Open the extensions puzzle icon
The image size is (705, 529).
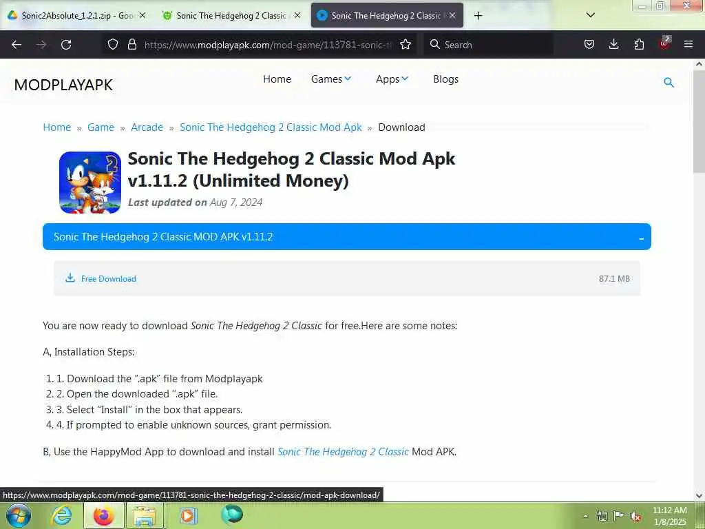tap(639, 45)
